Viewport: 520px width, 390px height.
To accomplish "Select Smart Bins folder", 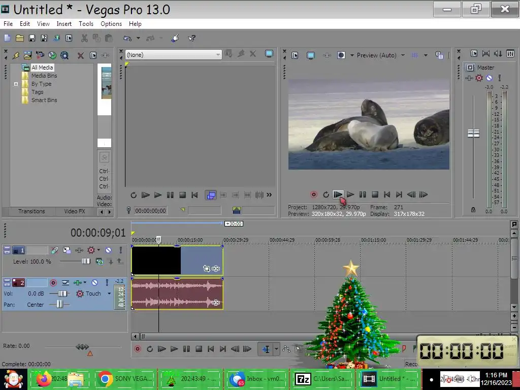I will [44, 100].
